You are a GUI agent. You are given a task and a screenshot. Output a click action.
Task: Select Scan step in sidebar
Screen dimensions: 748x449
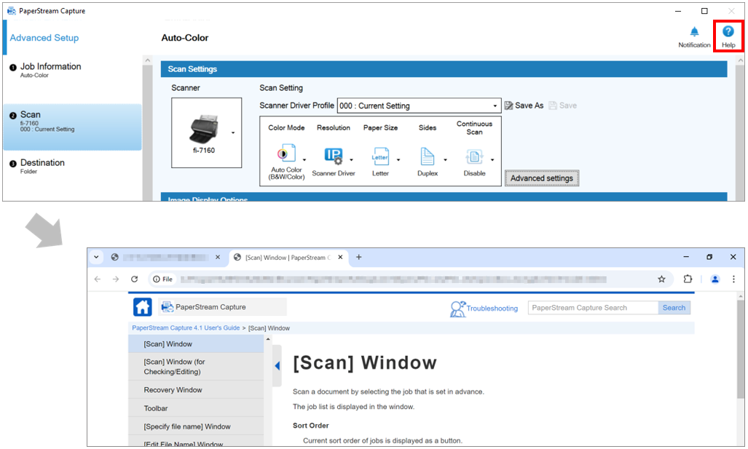click(x=72, y=127)
